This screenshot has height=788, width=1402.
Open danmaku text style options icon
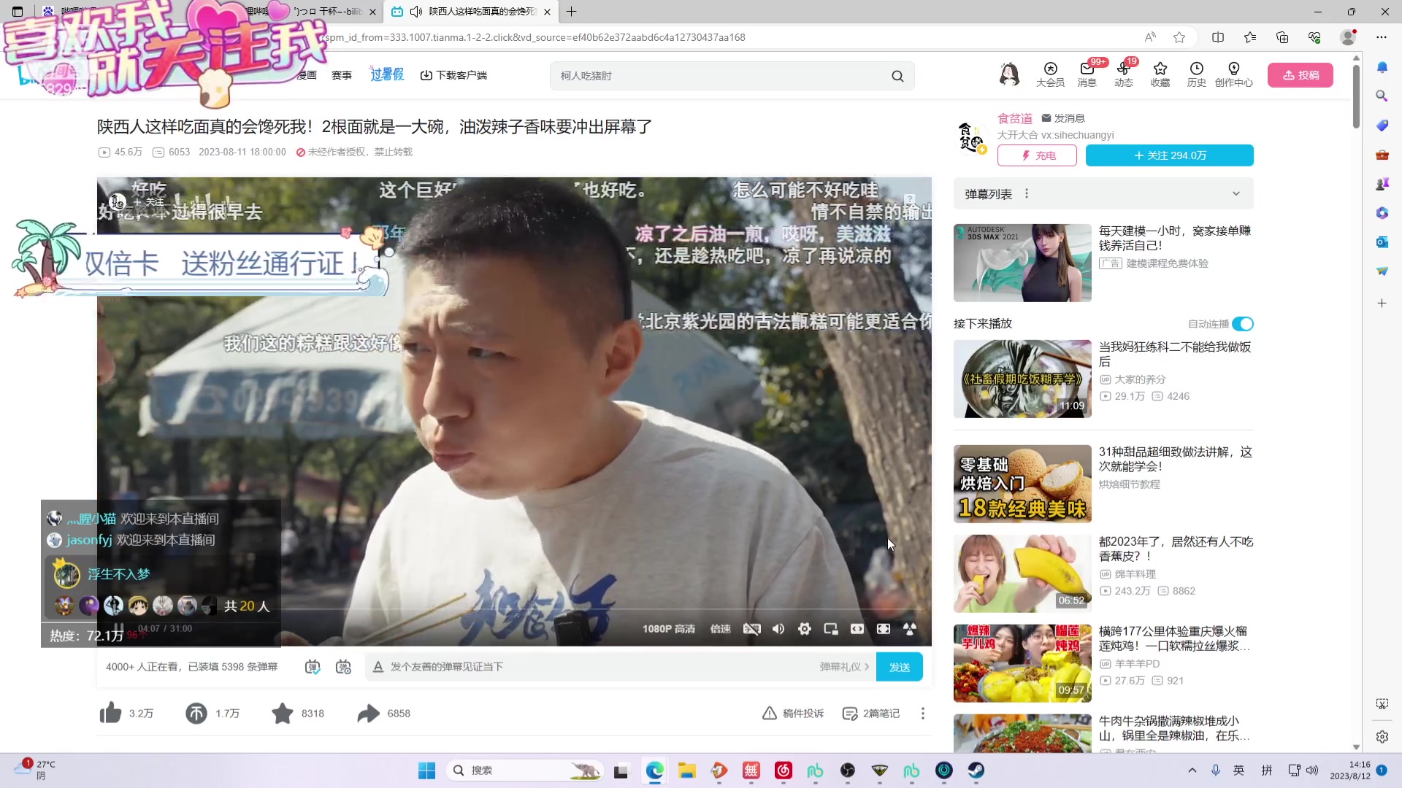point(378,667)
